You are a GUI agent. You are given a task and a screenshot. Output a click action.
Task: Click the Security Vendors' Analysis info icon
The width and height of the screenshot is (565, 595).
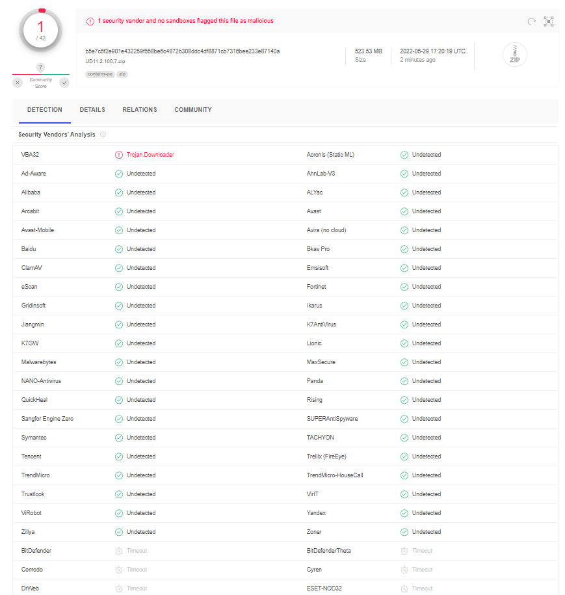pos(103,135)
